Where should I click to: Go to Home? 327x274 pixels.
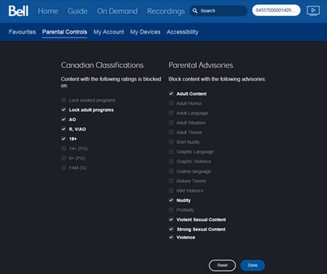(x=48, y=11)
